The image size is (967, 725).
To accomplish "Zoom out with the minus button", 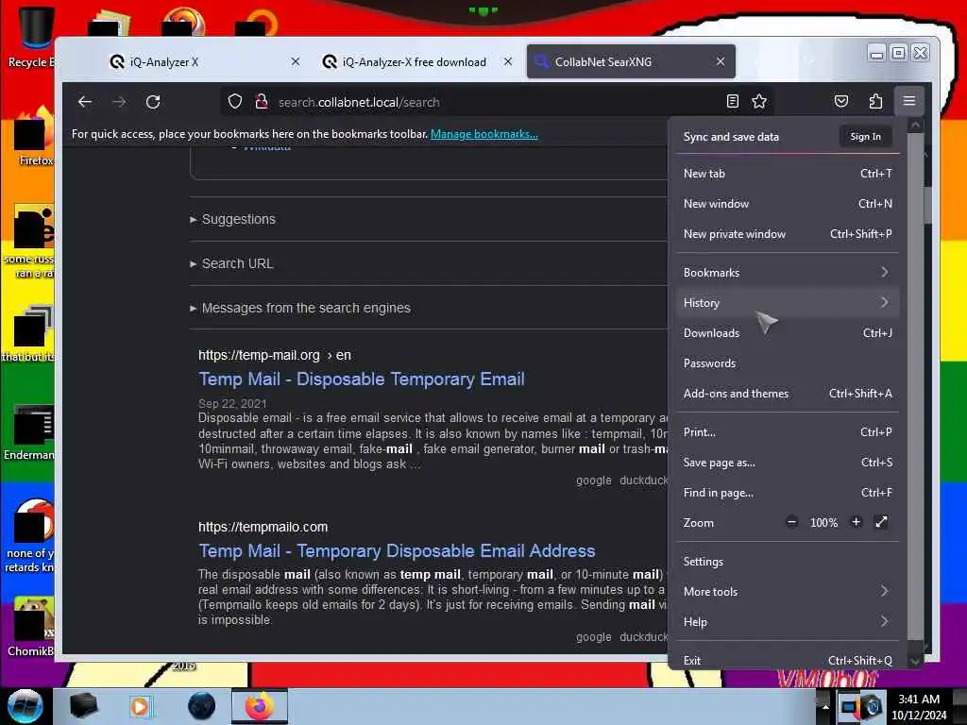I will click(792, 523).
